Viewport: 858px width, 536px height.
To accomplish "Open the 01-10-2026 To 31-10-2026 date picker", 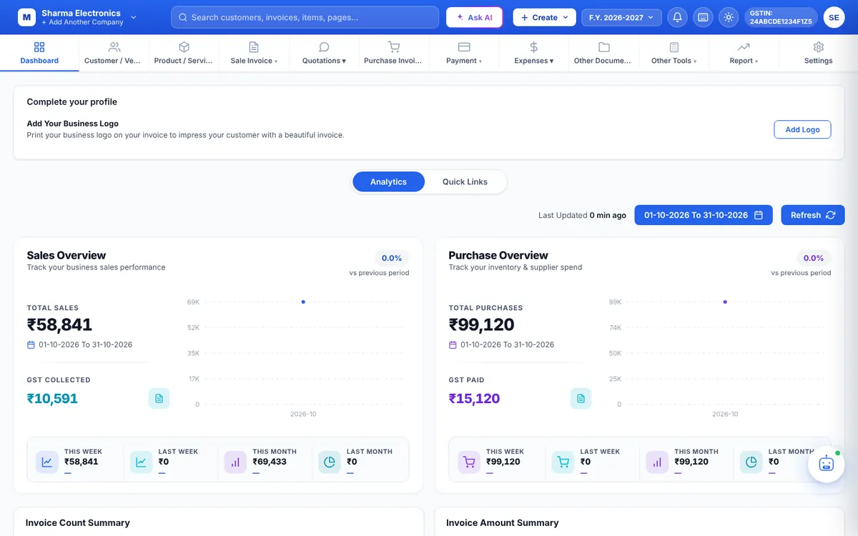I will tap(704, 215).
